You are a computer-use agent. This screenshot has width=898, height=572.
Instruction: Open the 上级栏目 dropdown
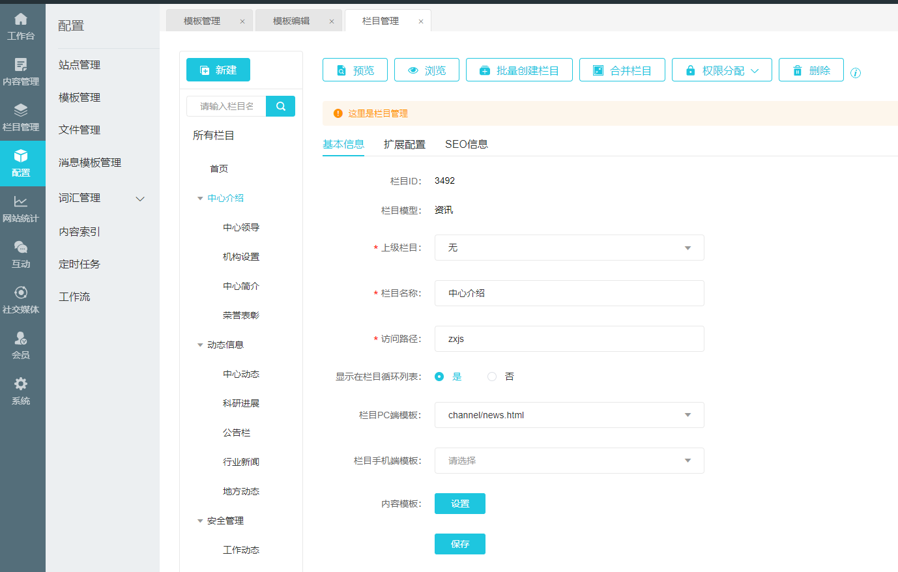[569, 248]
